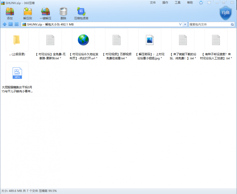Open the 帮助 menu

(190, 3)
